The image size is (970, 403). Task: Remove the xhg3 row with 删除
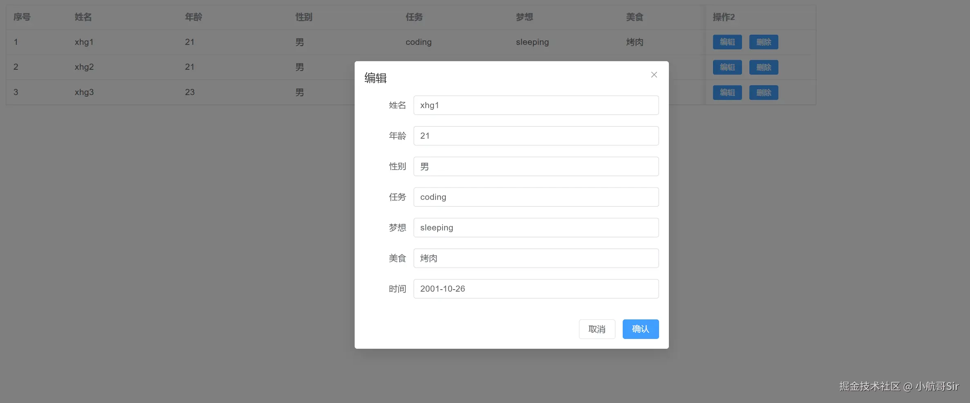[x=764, y=93]
